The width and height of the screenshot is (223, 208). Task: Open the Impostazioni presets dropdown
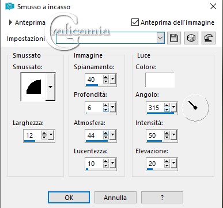coord(160,37)
